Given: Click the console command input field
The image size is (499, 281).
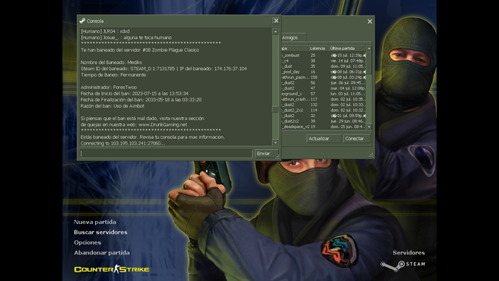Looking at the screenshot, I should (166, 154).
